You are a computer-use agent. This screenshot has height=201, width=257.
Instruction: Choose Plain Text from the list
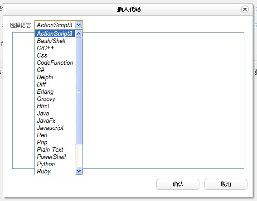(x=55, y=149)
